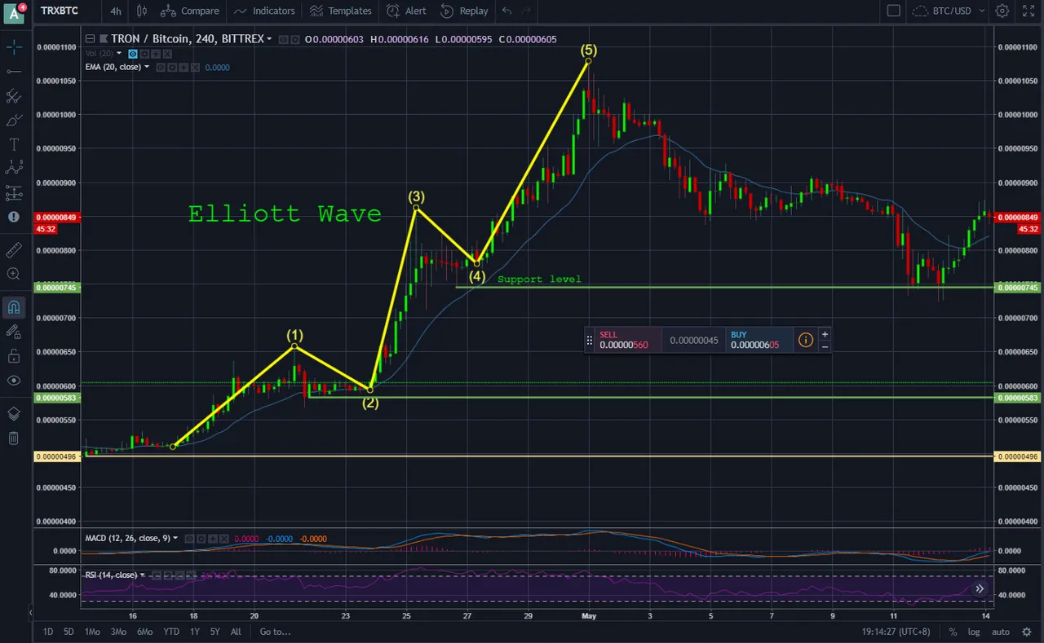
Task: Select the trend line drawing tool
Action: coord(14,72)
